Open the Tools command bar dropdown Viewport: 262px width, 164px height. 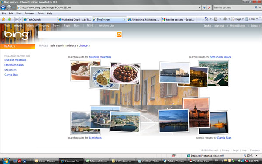[252, 19]
